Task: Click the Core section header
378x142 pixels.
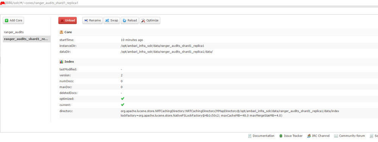Action: pos(68,32)
